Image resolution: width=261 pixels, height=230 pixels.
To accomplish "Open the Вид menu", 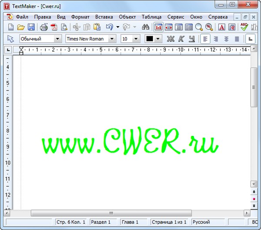I will (61, 17).
